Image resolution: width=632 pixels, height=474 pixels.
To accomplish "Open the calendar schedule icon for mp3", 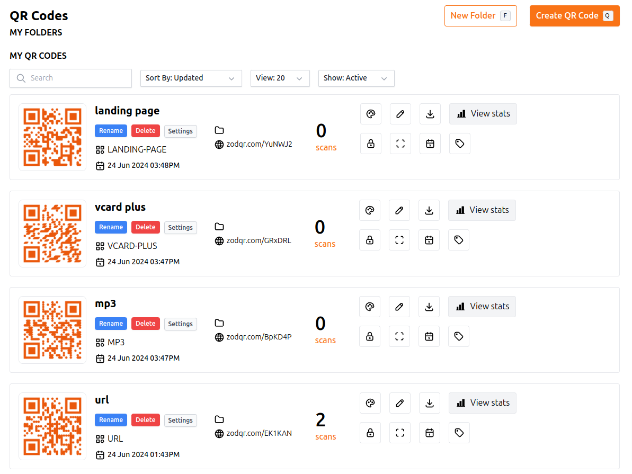I will click(429, 336).
